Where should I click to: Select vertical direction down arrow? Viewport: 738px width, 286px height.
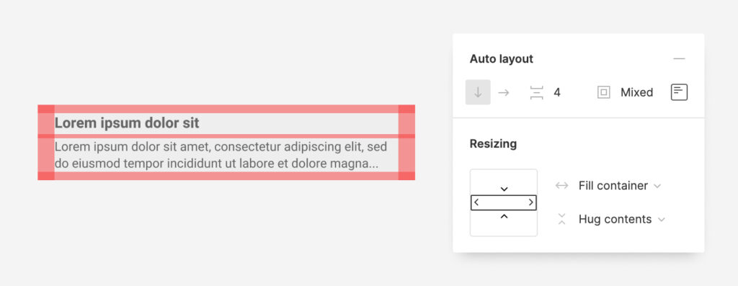478,92
